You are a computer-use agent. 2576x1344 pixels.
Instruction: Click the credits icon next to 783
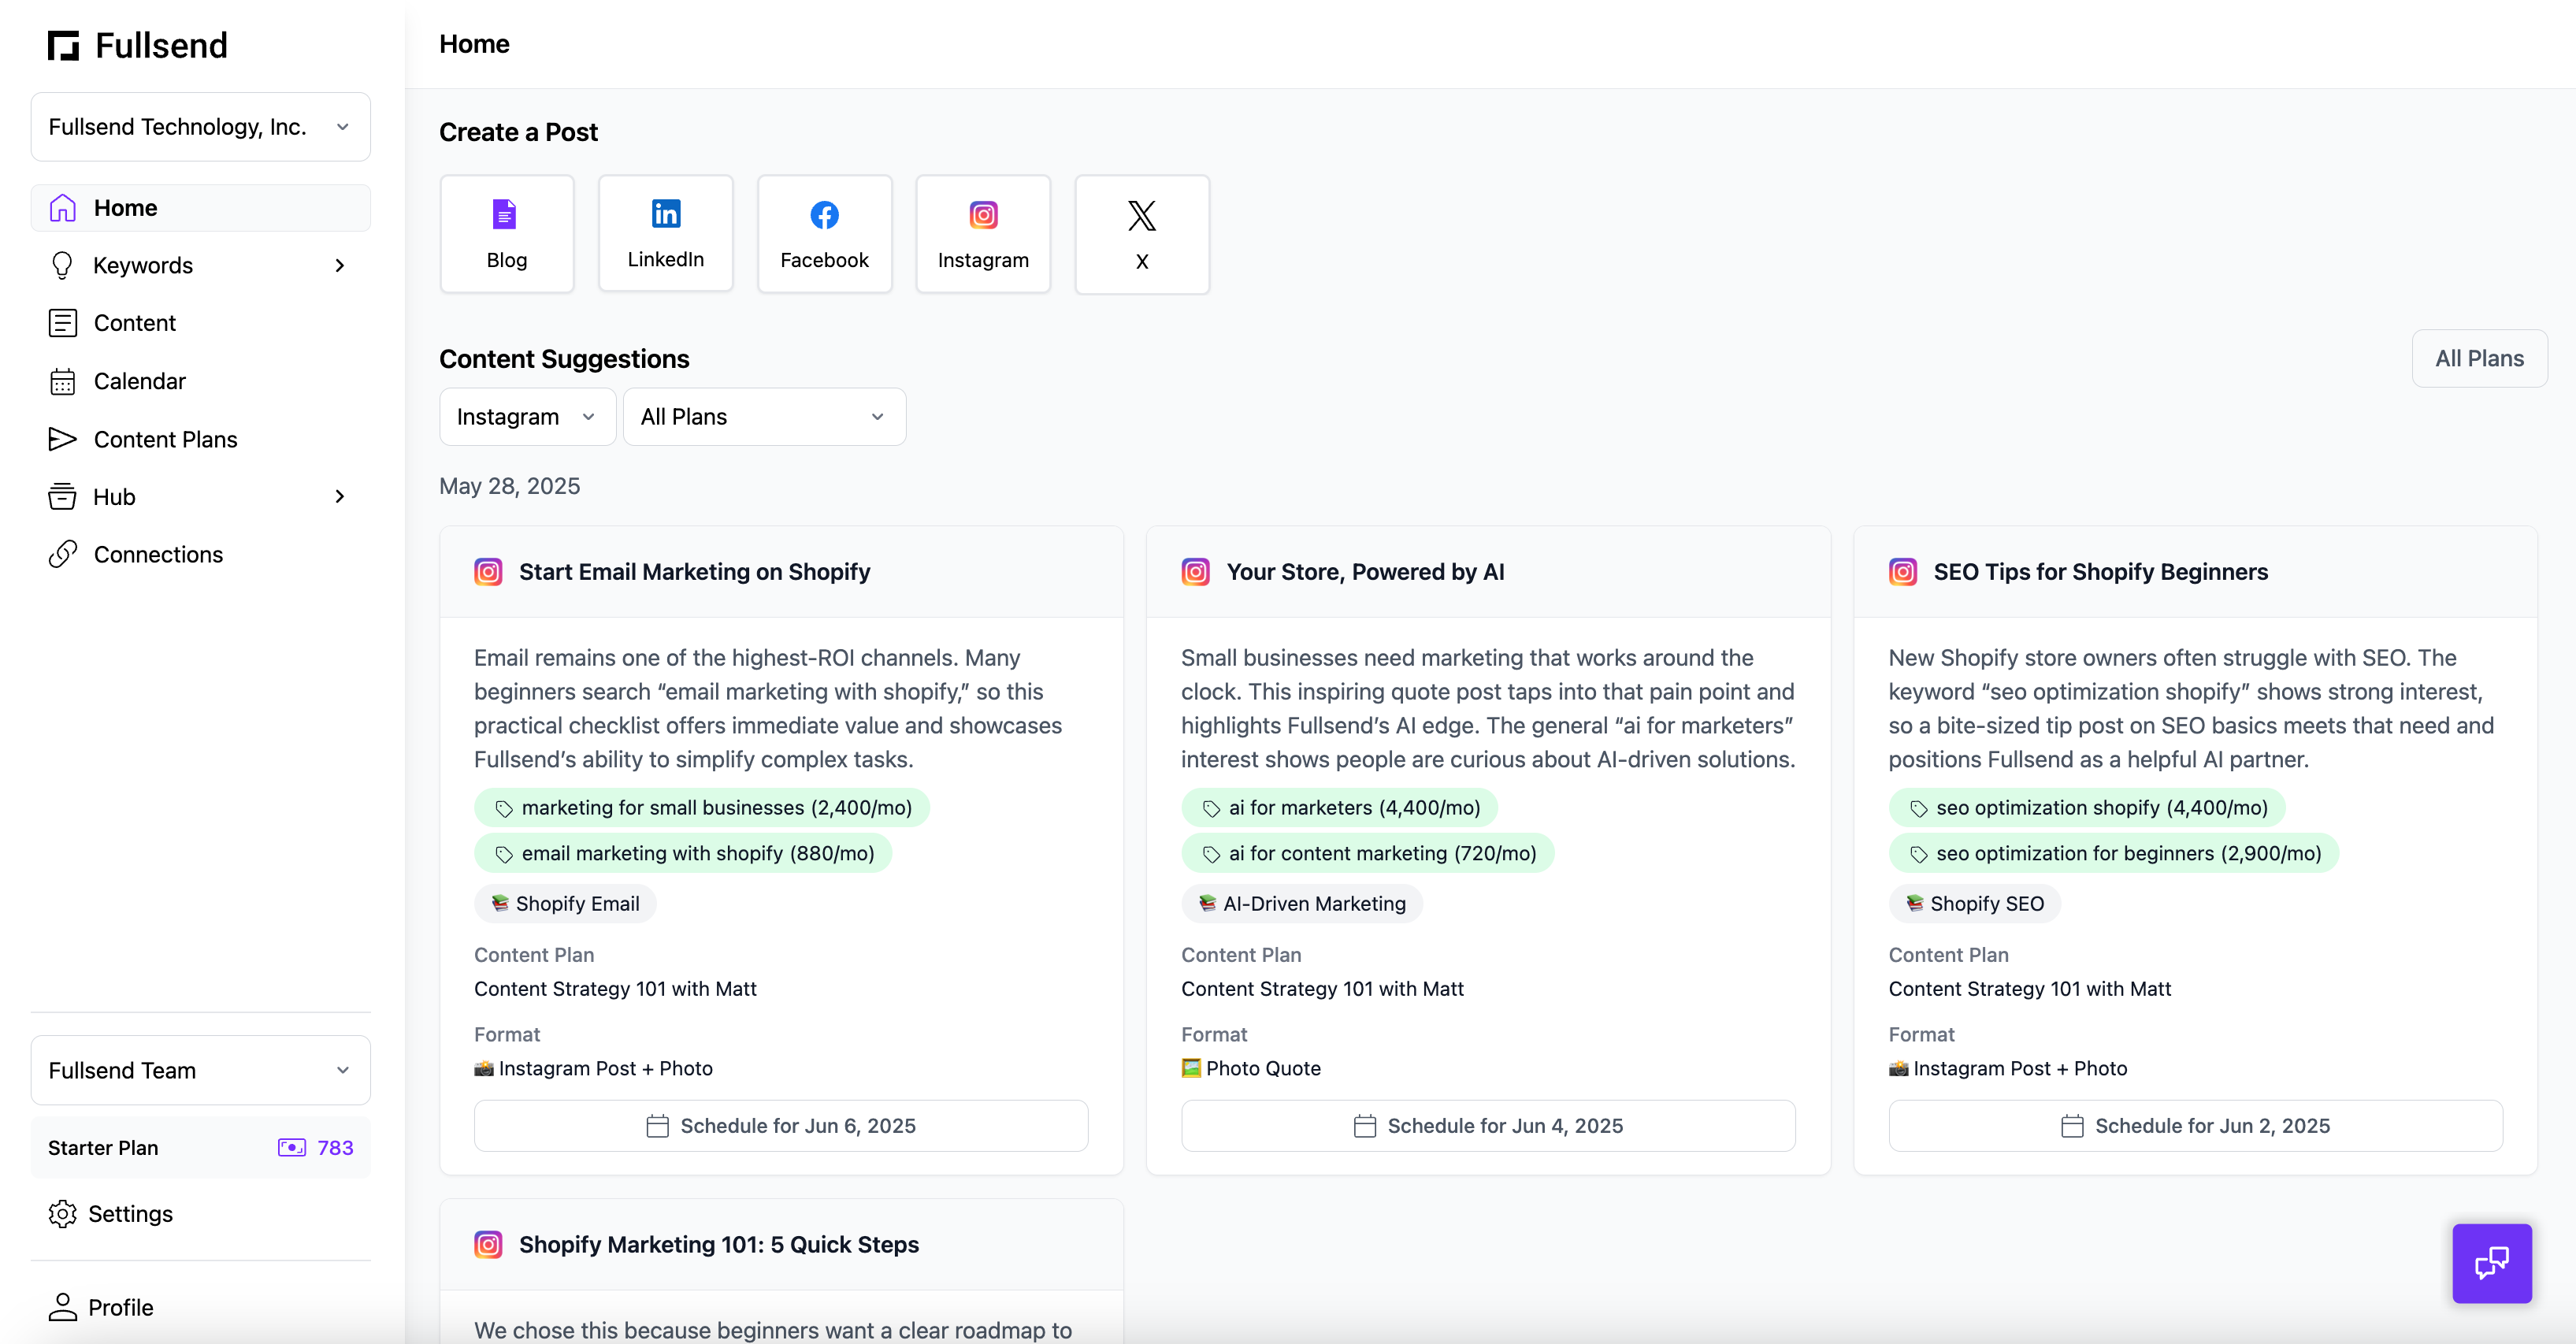pos(291,1147)
